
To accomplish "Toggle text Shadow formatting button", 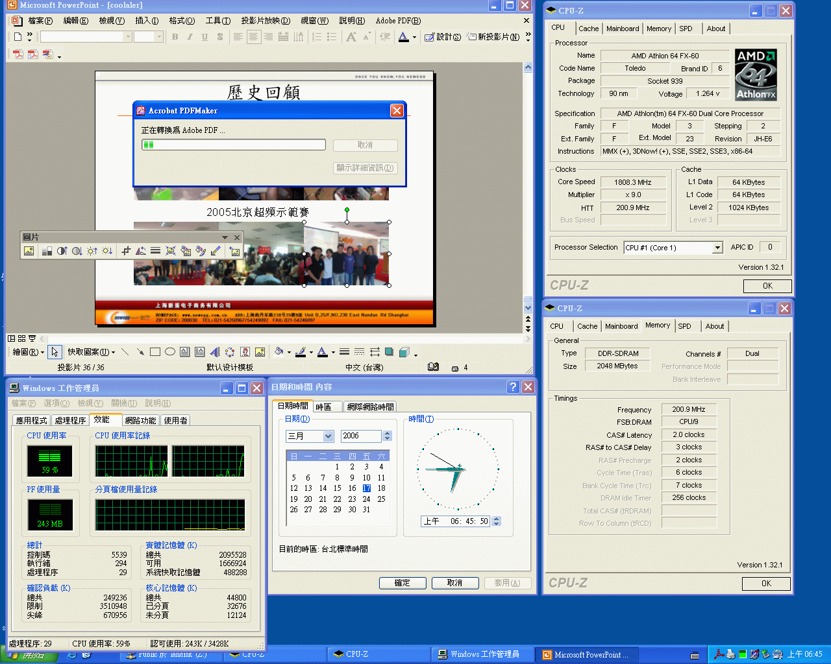I will 219,37.
